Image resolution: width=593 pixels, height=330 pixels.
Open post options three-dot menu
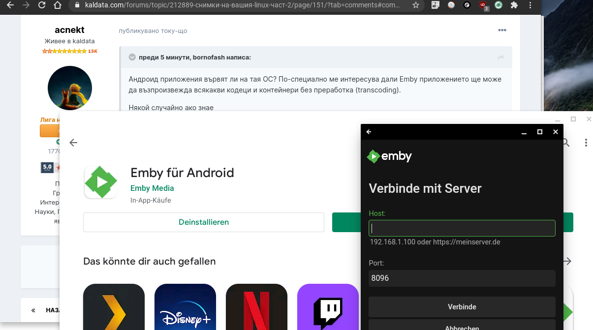click(502, 30)
